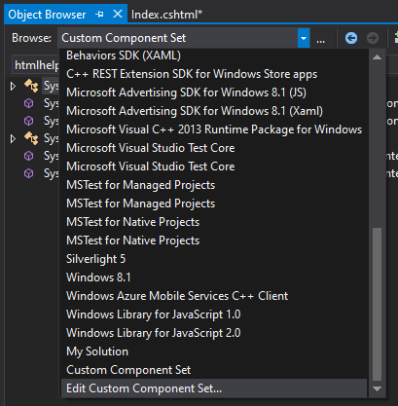Click the Back navigation arrow icon

tap(351, 38)
